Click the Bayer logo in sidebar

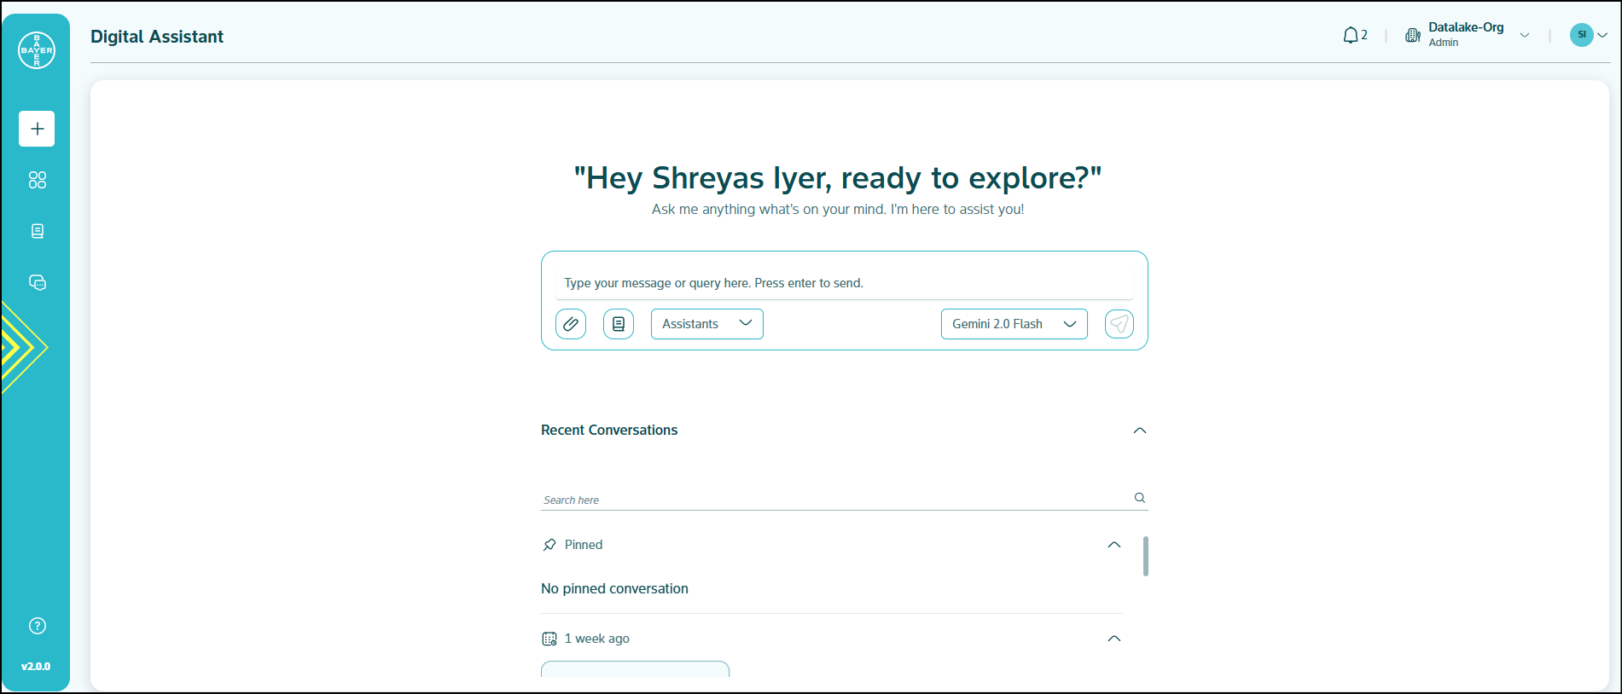tap(37, 50)
